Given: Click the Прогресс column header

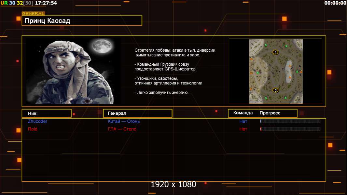Looking at the screenshot, I should coord(270,113).
